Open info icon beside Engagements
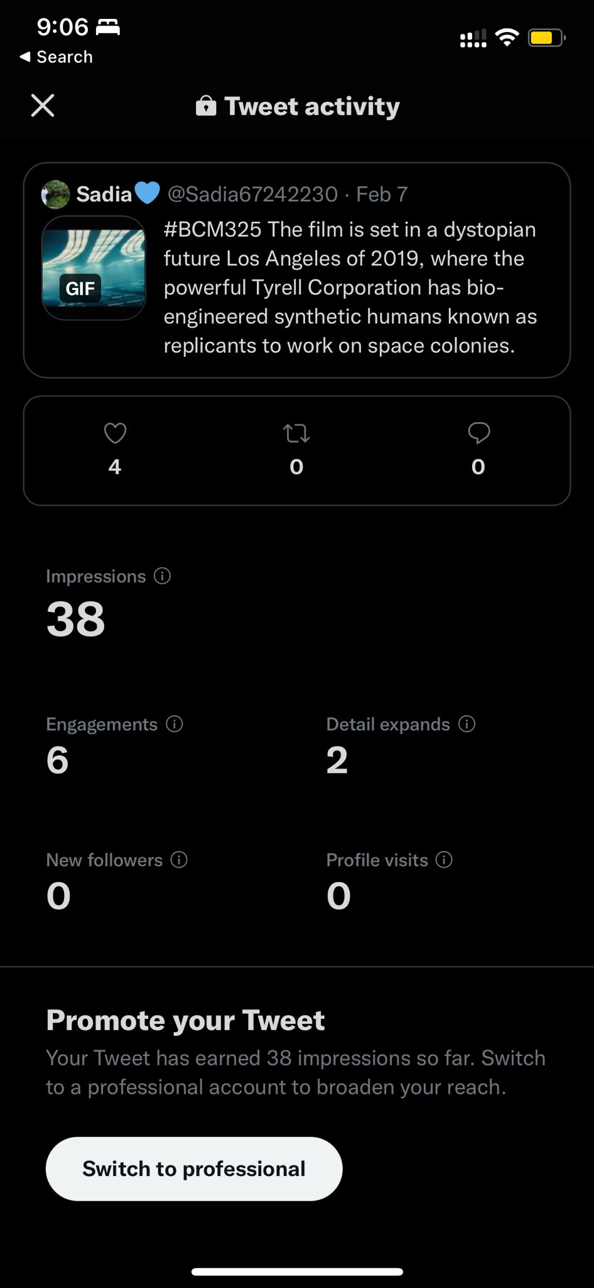Image resolution: width=594 pixels, height=1288 pixels. tap(175, 724)
